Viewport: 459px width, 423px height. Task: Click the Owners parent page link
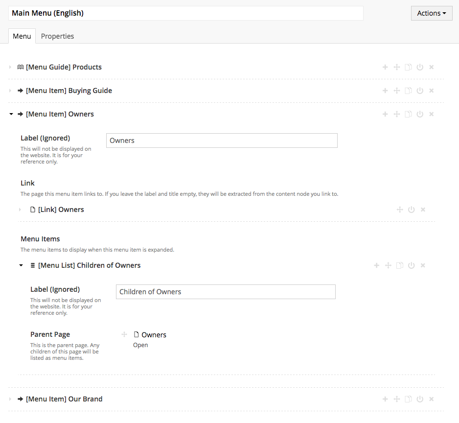[154, 335]
